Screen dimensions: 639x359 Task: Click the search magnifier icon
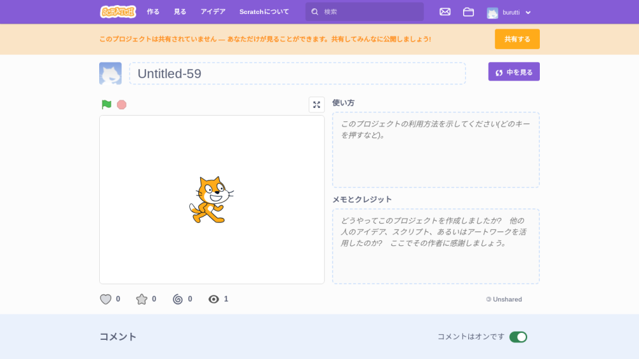[x=315, y=11]
